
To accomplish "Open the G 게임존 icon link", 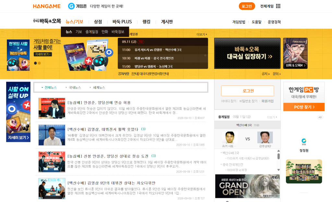I will pyautogui.click(x=77, y=6).
